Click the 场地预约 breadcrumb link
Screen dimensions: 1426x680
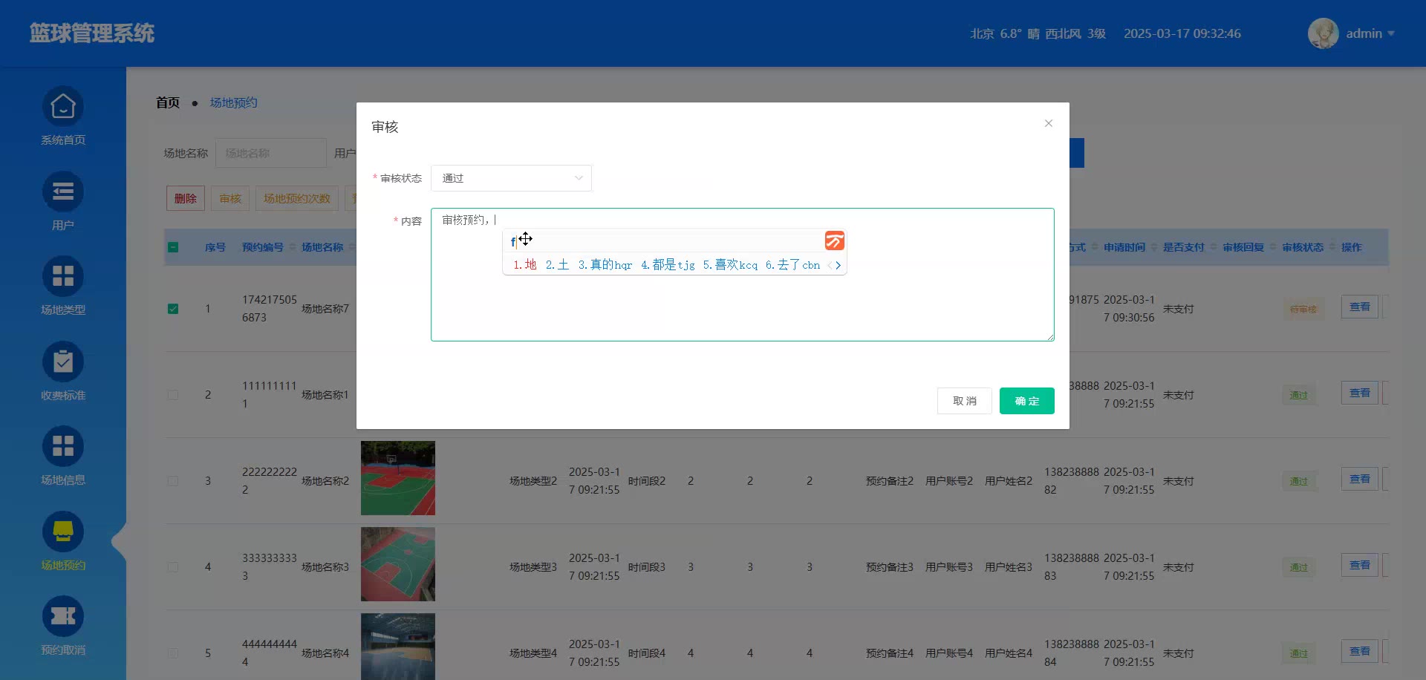(x=233, y=102)
